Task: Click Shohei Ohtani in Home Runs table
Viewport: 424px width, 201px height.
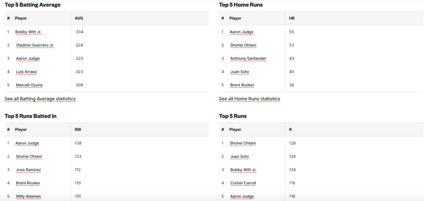Action: point(243,45)
